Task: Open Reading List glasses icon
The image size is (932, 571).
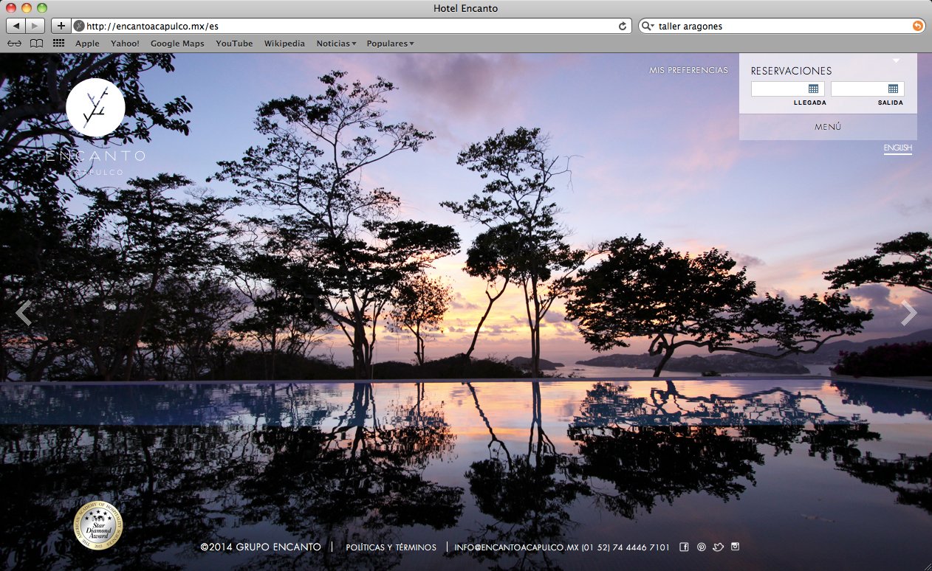Action: pos(14,44)
